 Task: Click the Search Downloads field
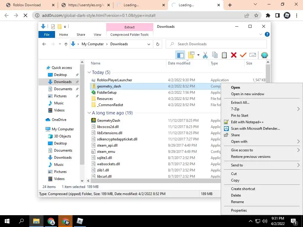216,44
